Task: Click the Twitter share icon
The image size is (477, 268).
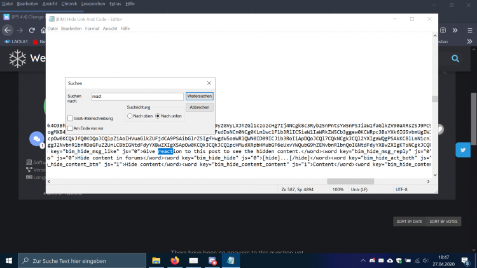Action: point(462,150)
